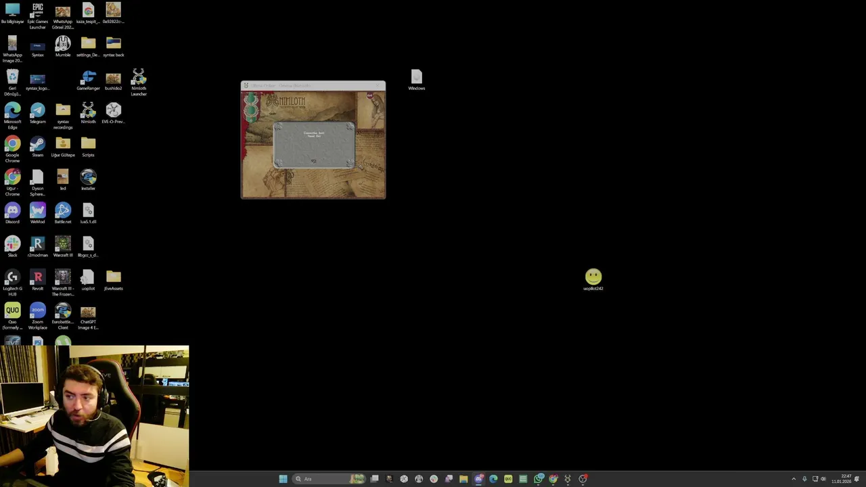The height and width of the screenshot is (487, 866).
Task: Select the Recycle Bin (Geri Dönüşüm) icon
Action: (12, 83)
